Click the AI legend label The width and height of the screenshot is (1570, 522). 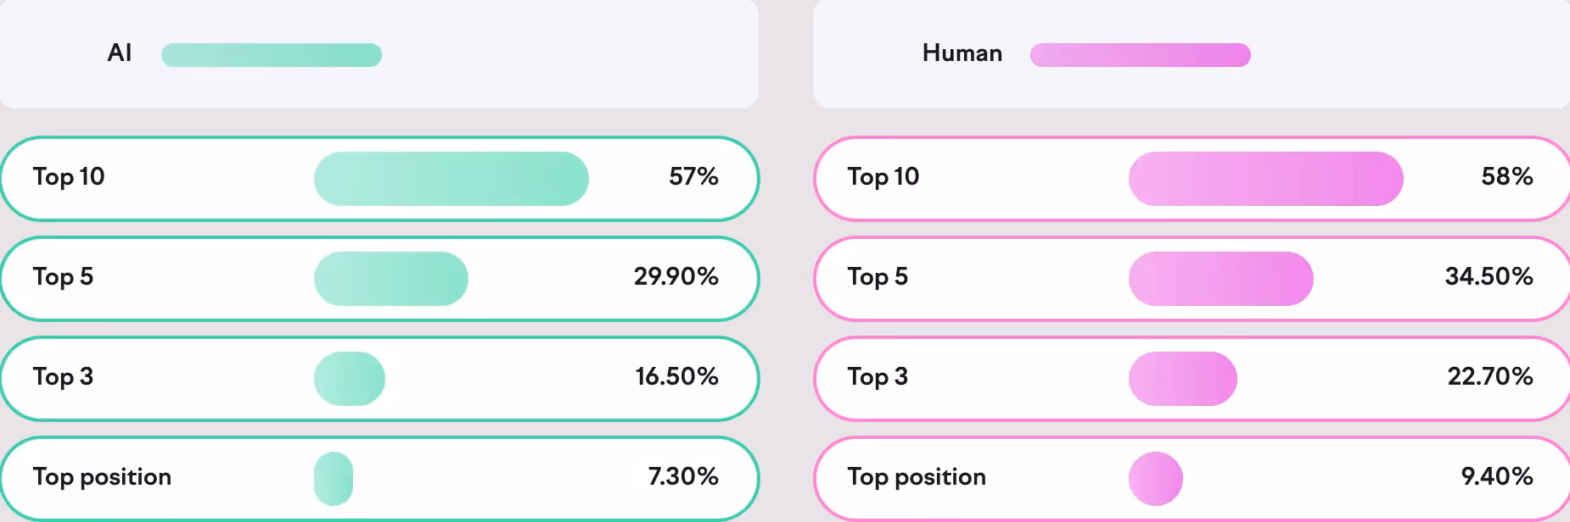[120, 53]
